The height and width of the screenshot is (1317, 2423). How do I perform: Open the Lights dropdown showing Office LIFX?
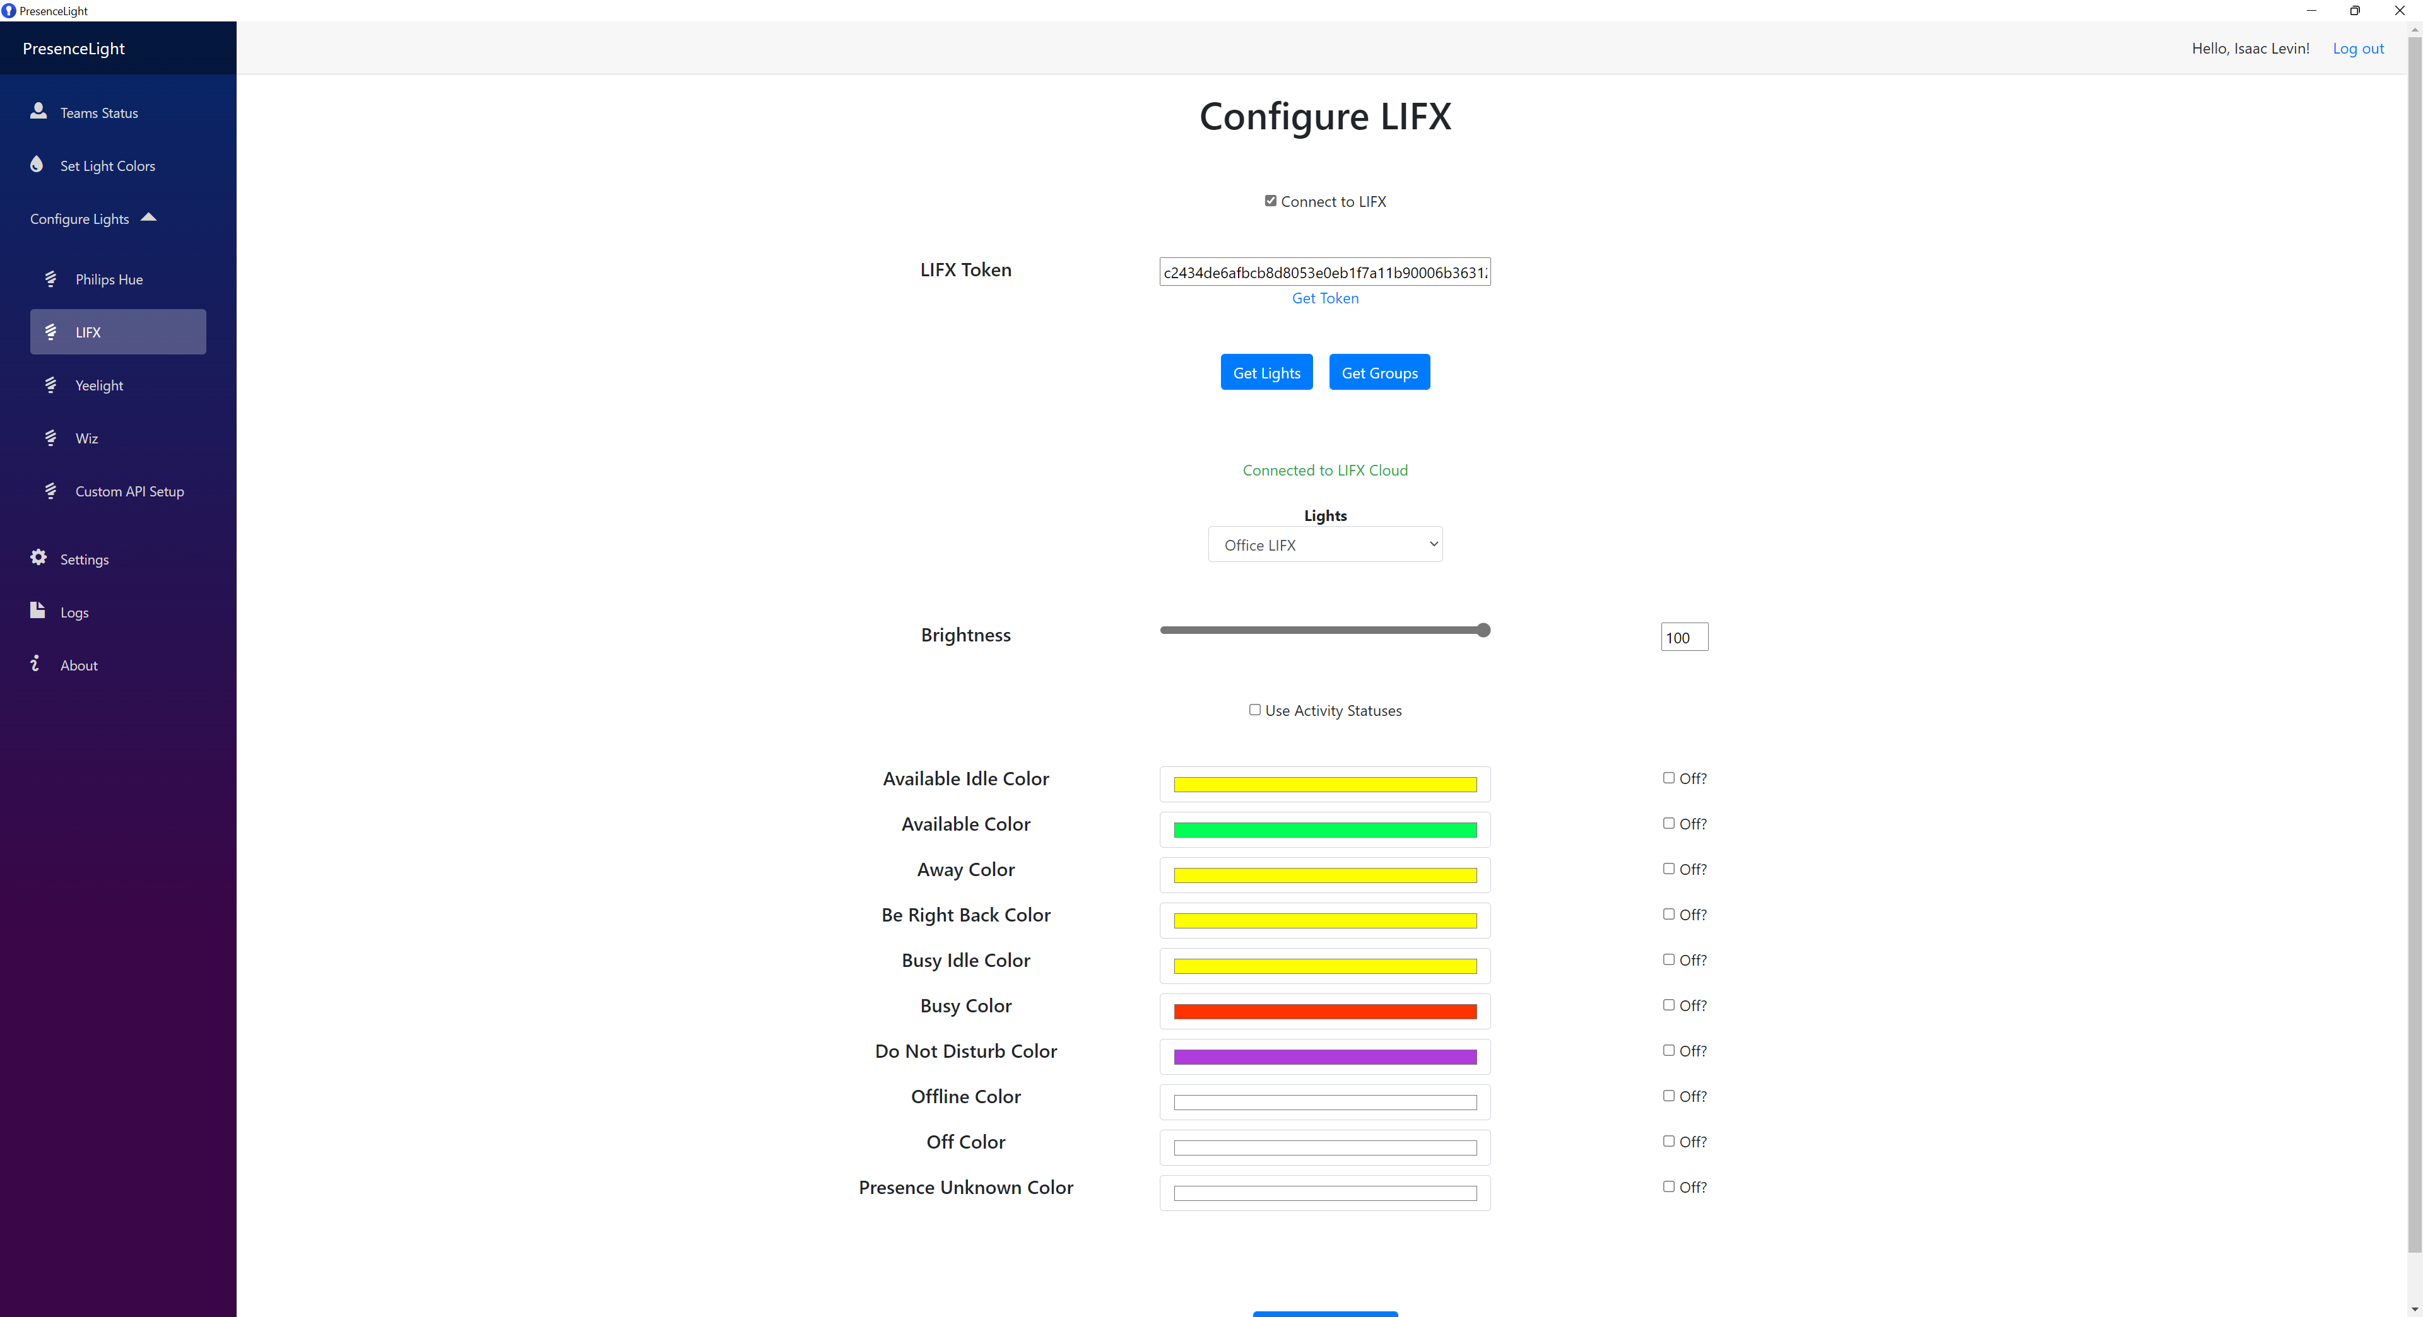coord(1324,544)
